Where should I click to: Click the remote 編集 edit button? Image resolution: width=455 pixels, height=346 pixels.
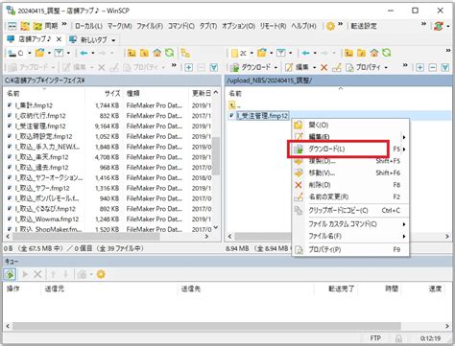(297, 67)
